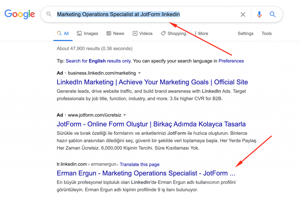Click the price-tag icon on the Shopping tab

[x=163, y=33]
